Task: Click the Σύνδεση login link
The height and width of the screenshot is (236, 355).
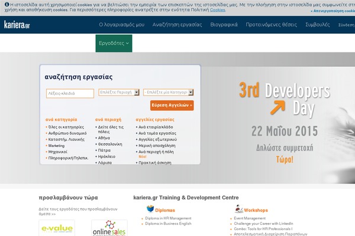Action: (x=346, y=25)
